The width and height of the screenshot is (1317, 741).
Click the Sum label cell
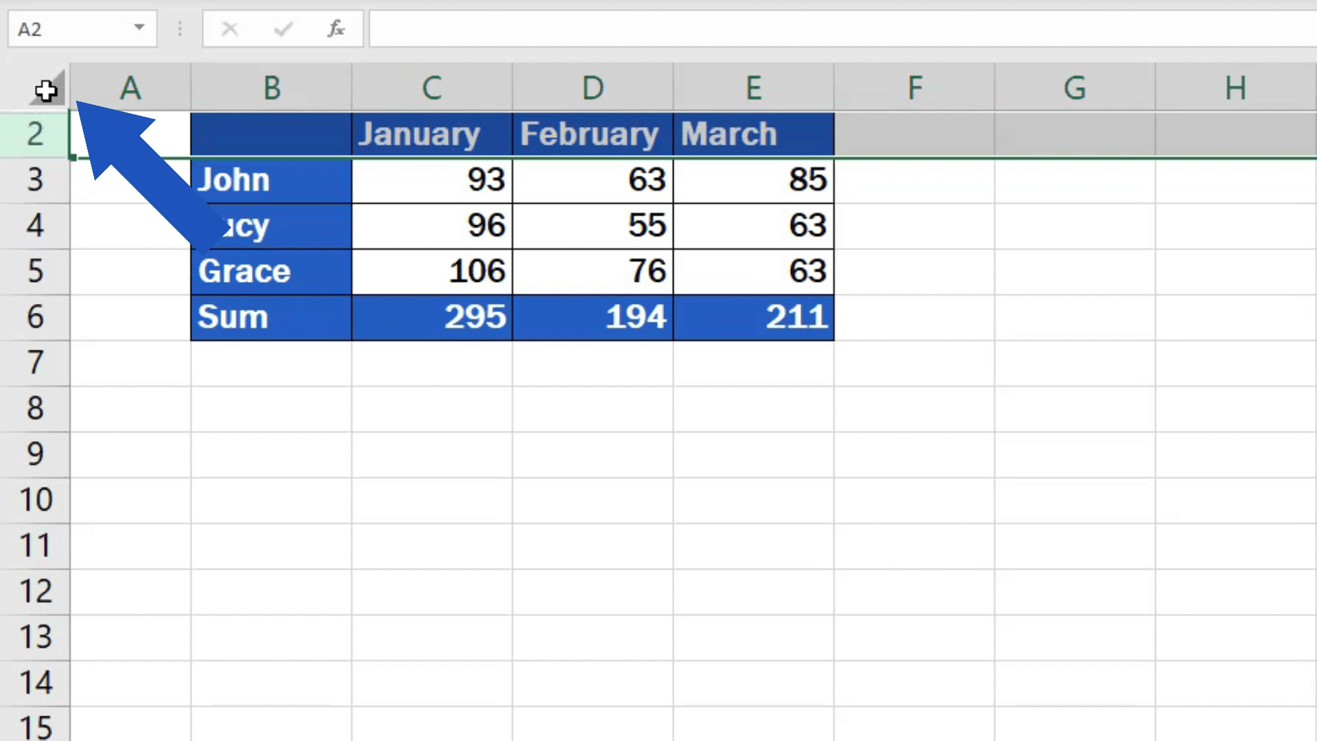click(271, 317)
